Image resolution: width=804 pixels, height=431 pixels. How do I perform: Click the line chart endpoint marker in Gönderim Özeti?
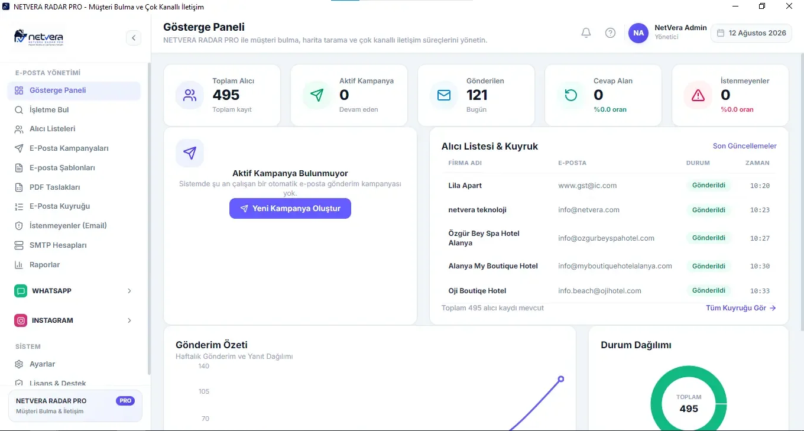(x=561, y=379)
